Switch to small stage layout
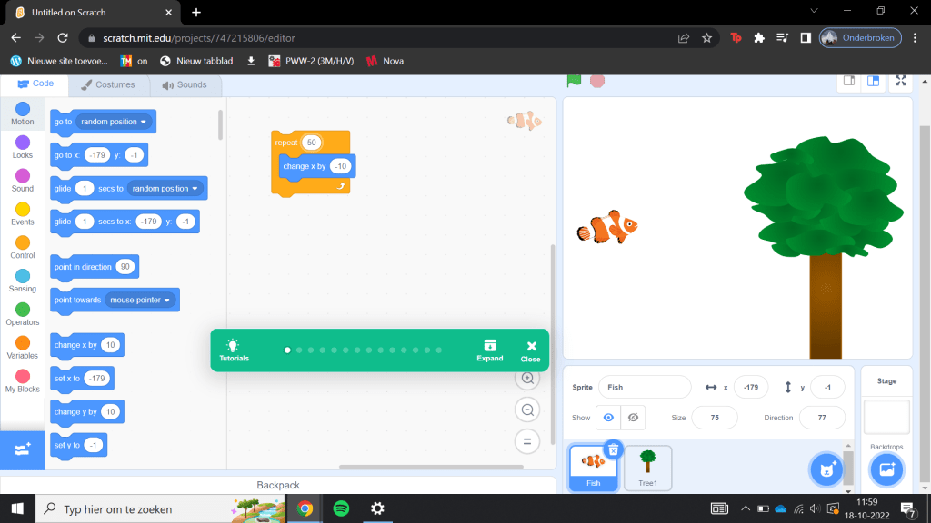 (848, 81)
